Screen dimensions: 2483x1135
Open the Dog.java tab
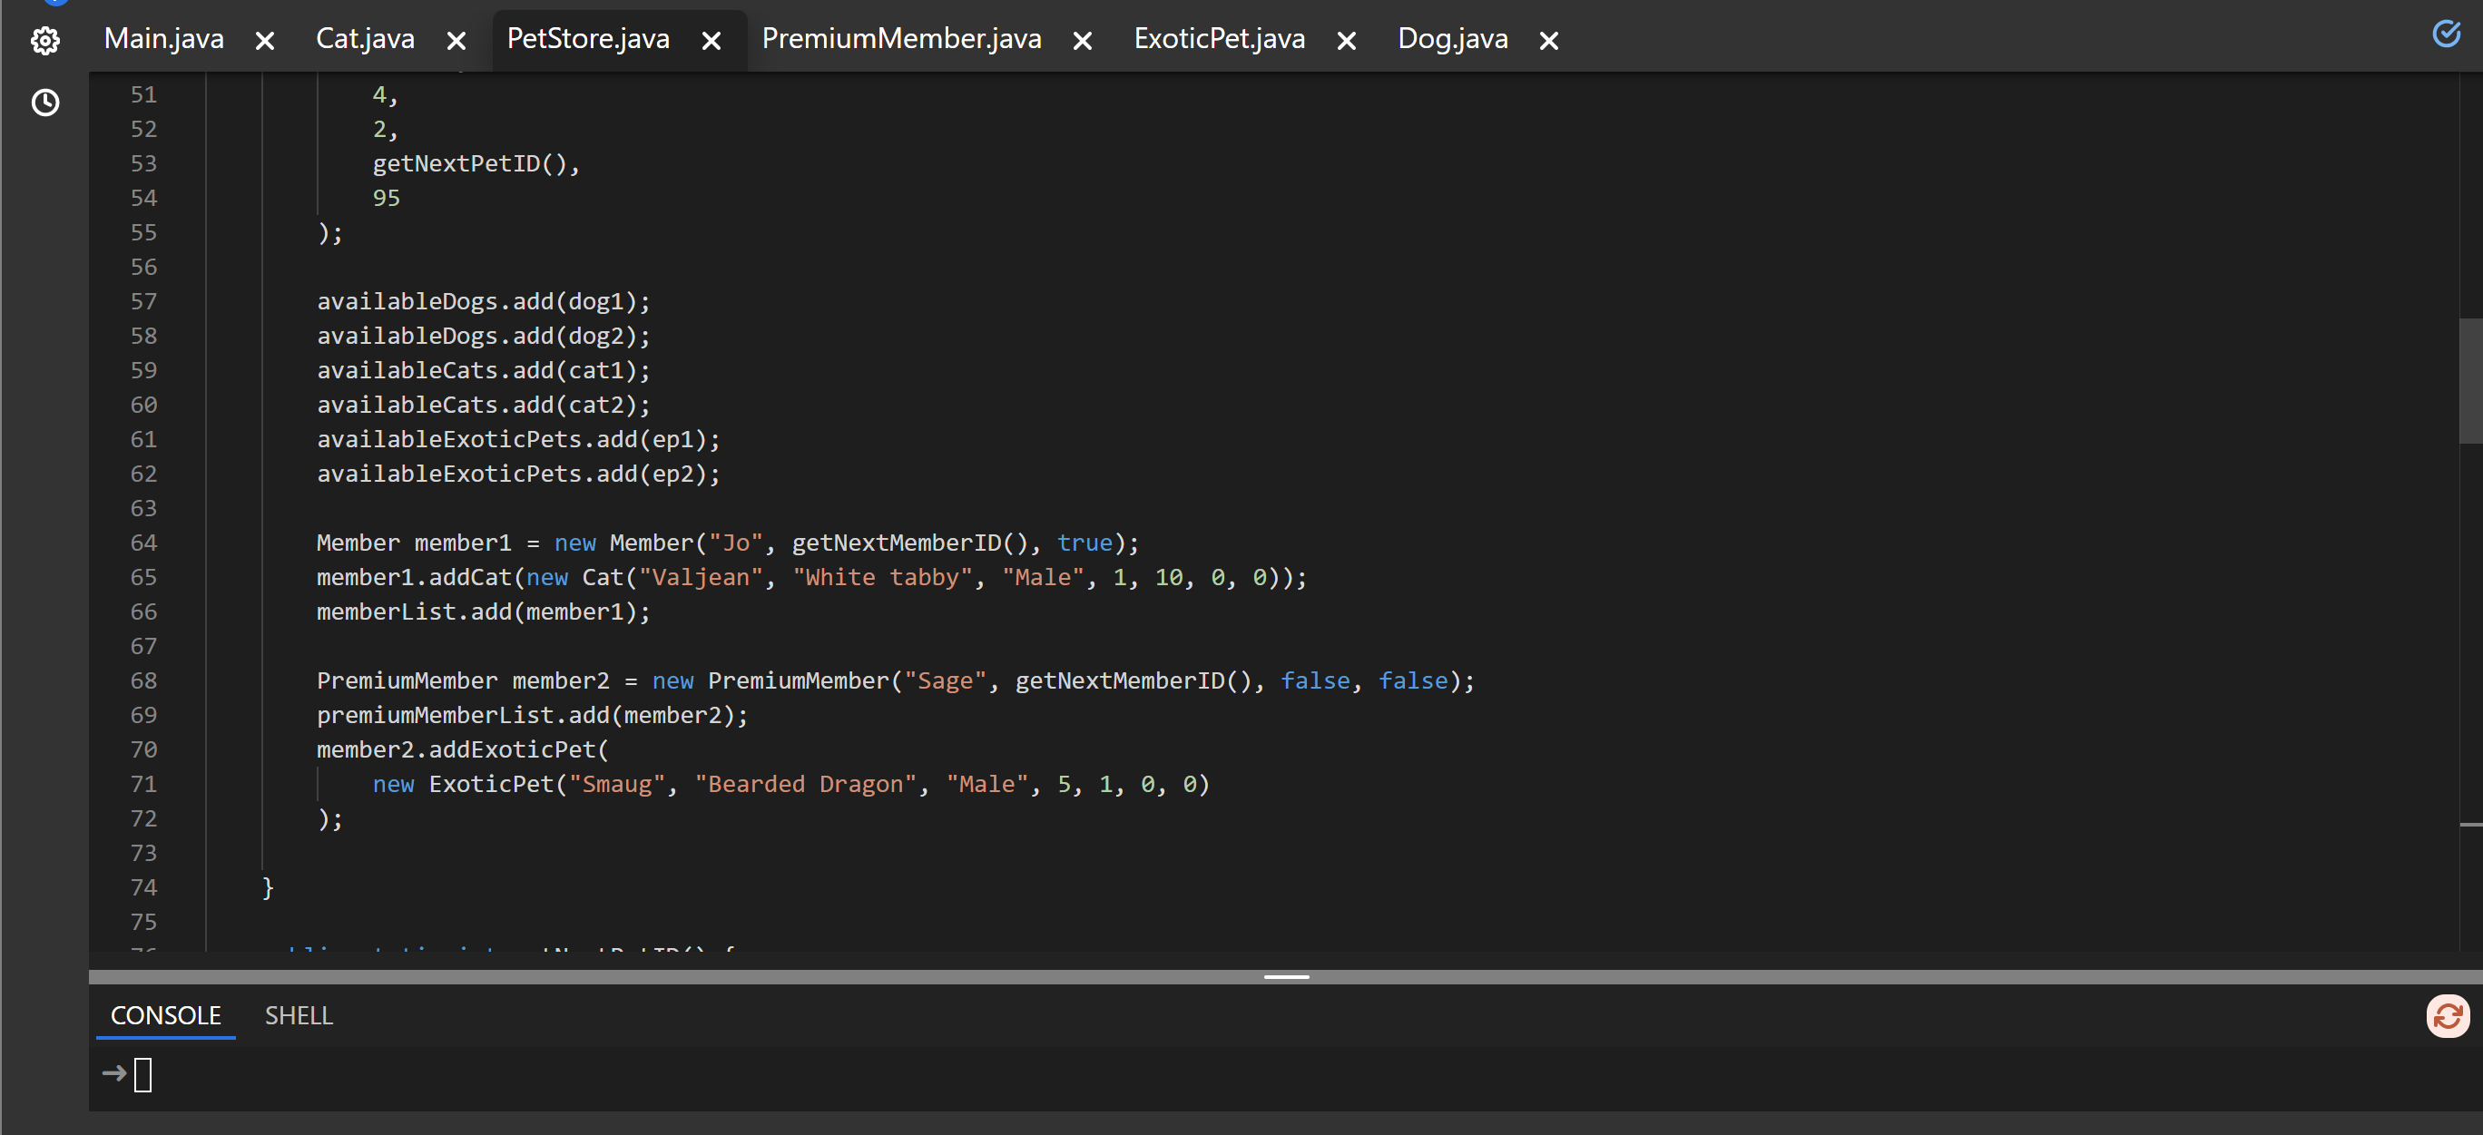1452,38
